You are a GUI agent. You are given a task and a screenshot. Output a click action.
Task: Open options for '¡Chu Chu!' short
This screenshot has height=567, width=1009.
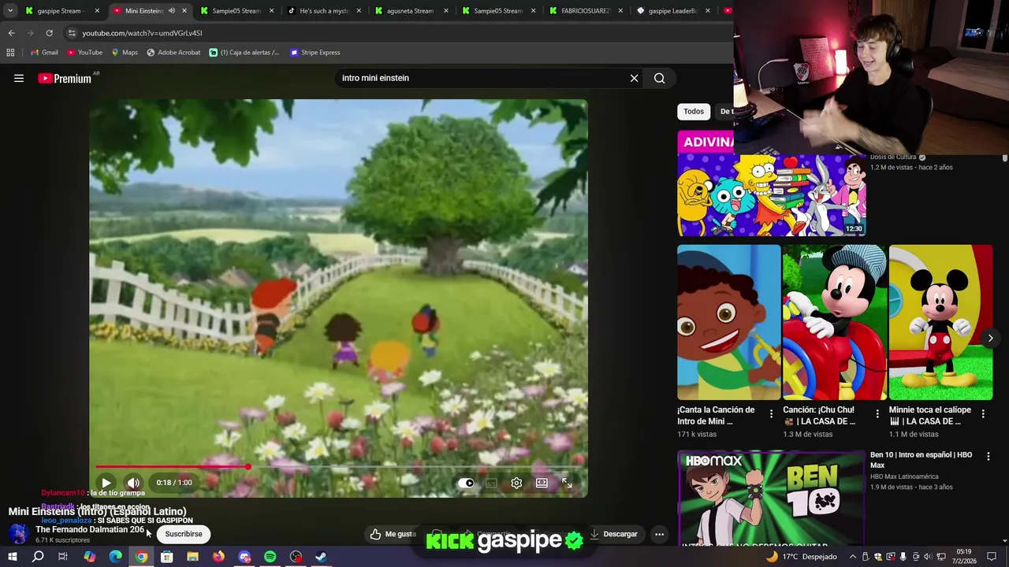click(x=877, y=413)
